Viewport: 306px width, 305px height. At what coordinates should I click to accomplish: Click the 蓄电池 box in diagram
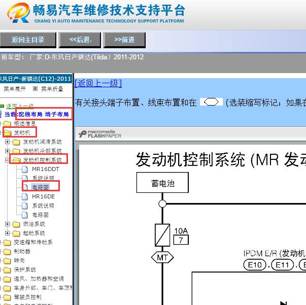pyautogui.click(x=162, y=183)
